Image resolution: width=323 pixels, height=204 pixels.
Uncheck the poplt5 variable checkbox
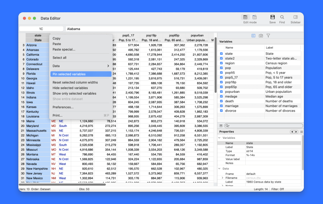coord(221,72)
